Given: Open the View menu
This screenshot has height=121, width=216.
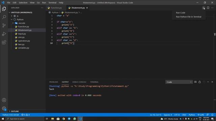Looking at the screenshot, I should [x=32, y=3].
